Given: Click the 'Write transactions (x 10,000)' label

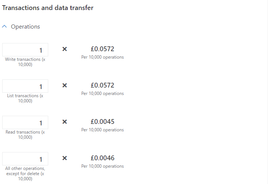Looking at the screenshot, I should pos(25,62).
